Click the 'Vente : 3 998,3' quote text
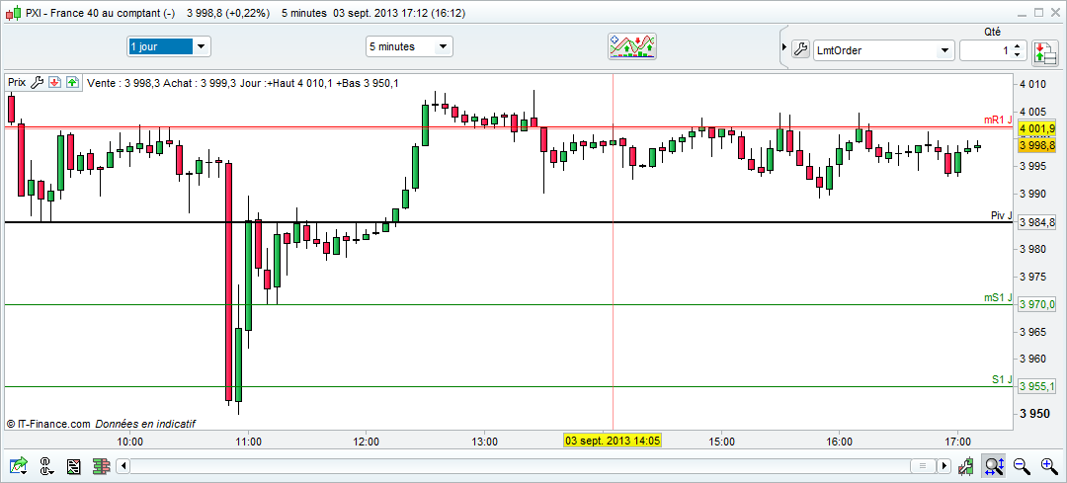Viewport: 1067px width, 483px height. coord(123,83)
